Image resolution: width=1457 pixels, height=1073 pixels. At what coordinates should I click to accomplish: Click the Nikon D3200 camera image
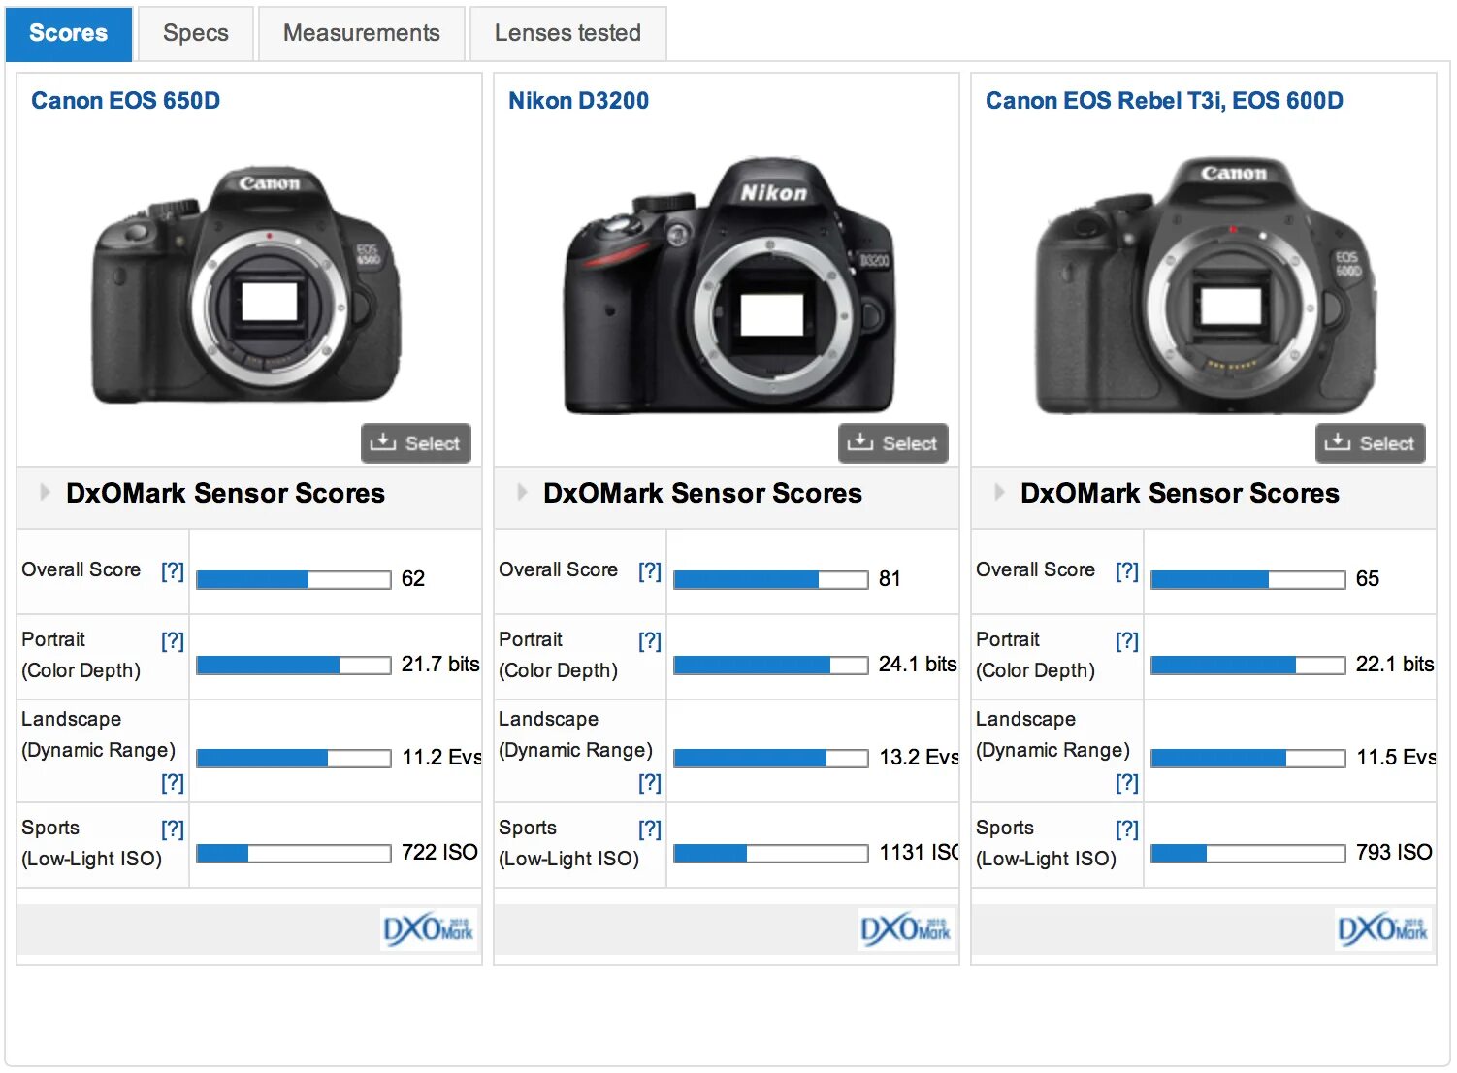(x=729, y=286)
